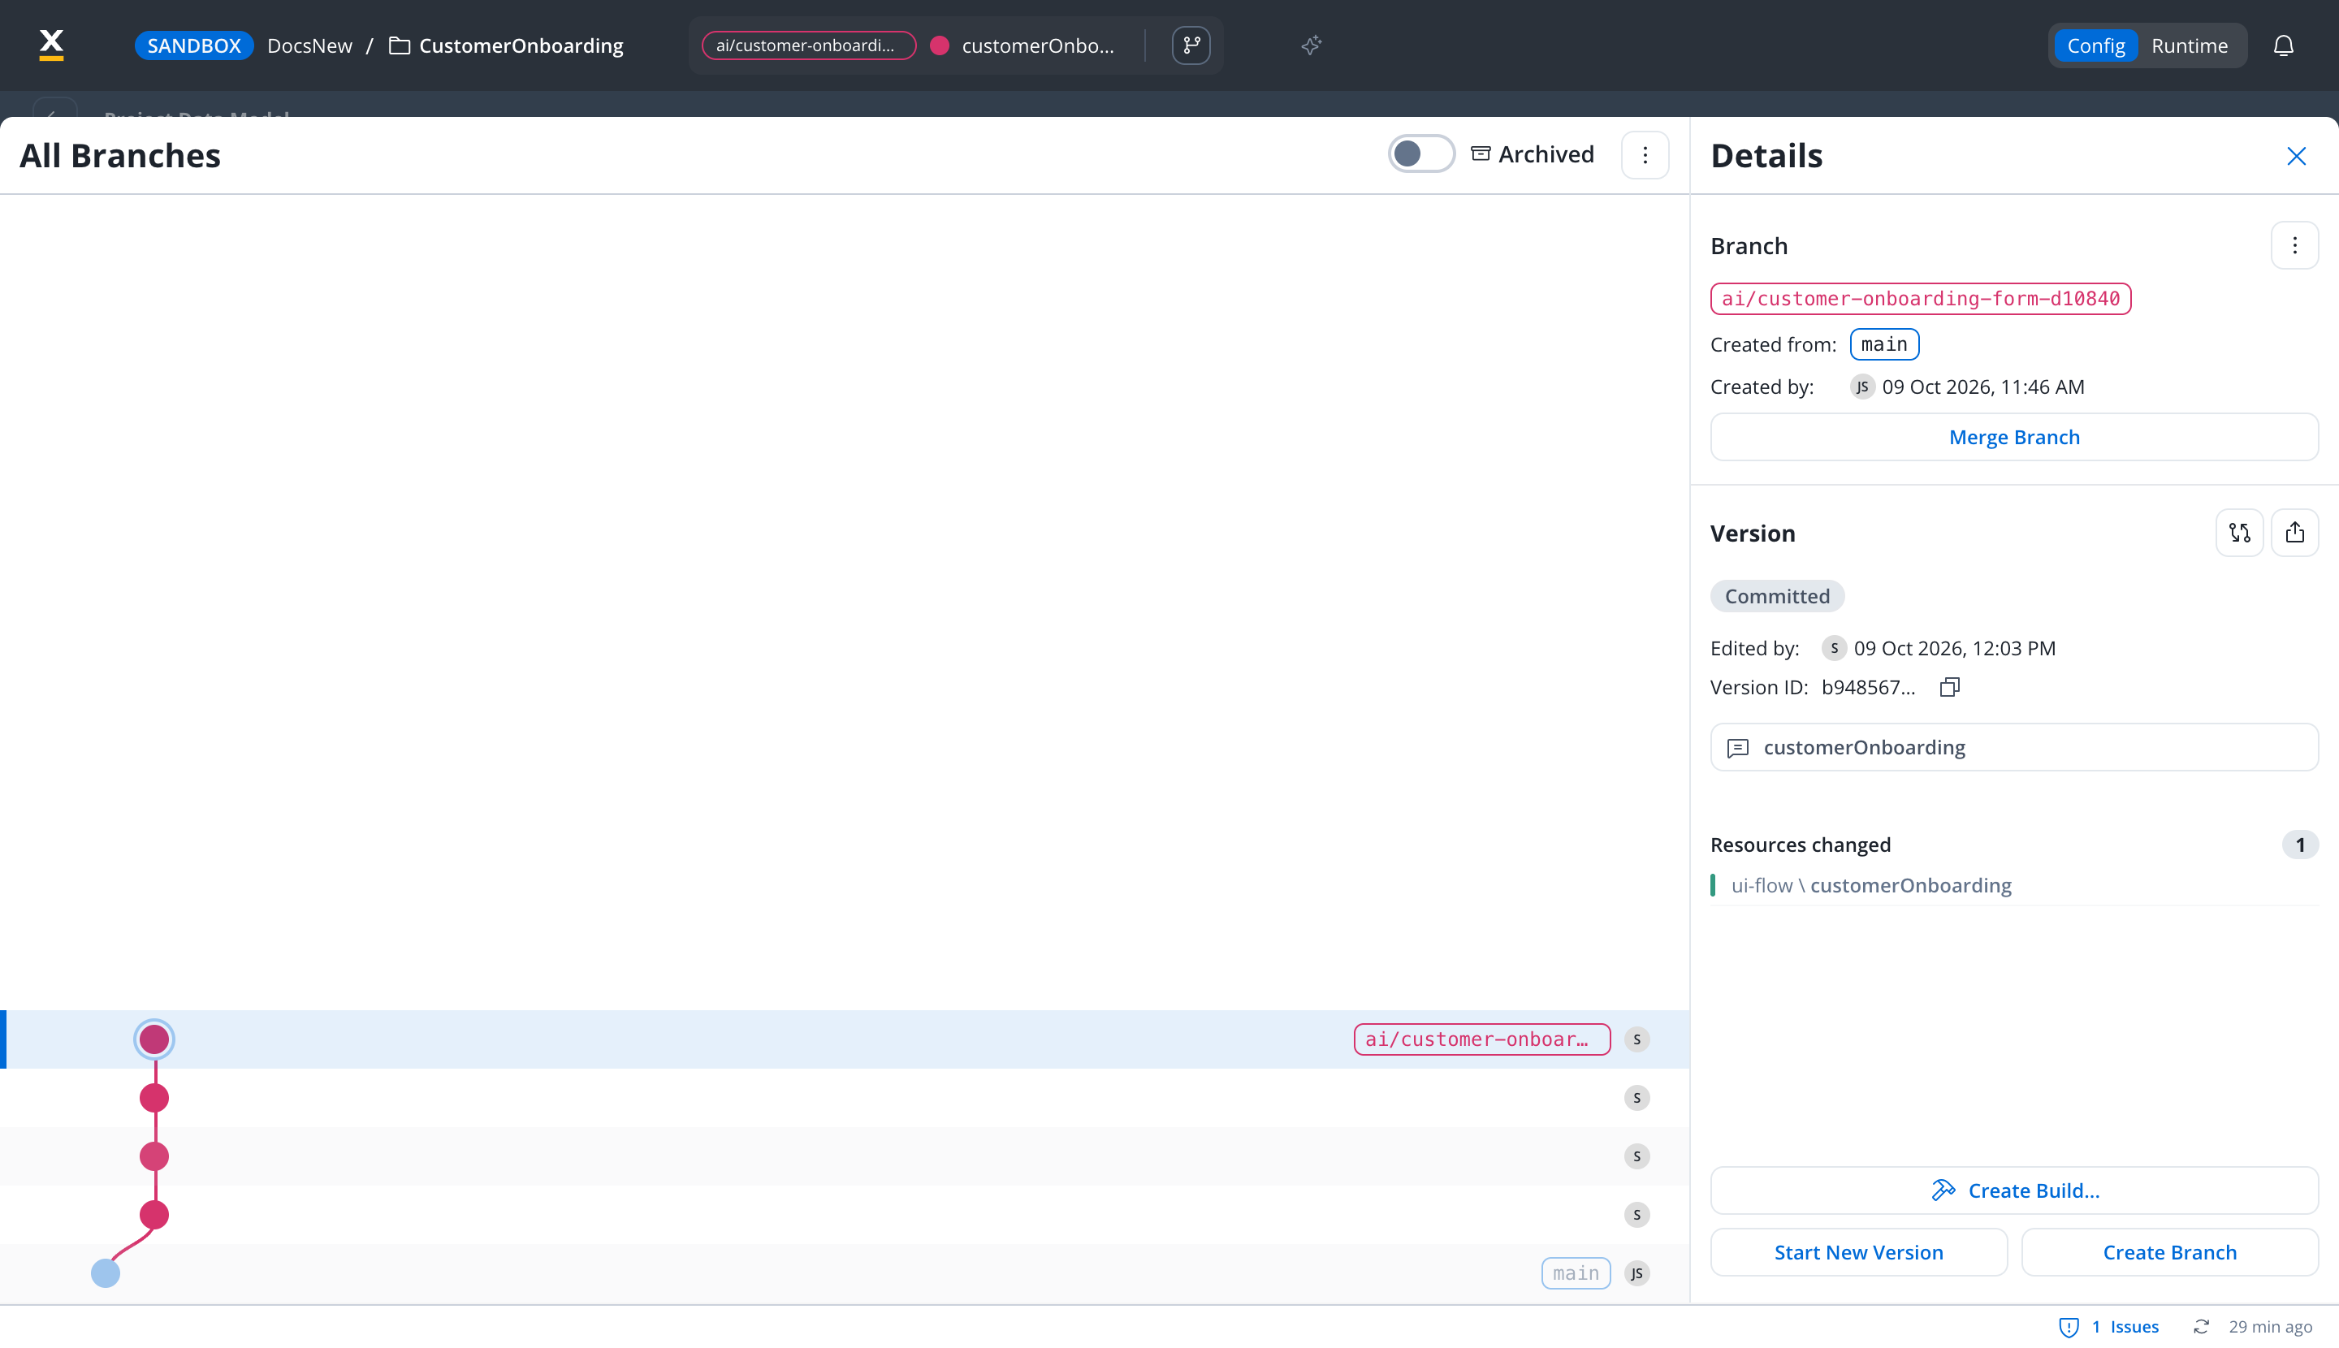Click the export version icon
This screenshot has width=2339, height=1348.
(2294, 533)
